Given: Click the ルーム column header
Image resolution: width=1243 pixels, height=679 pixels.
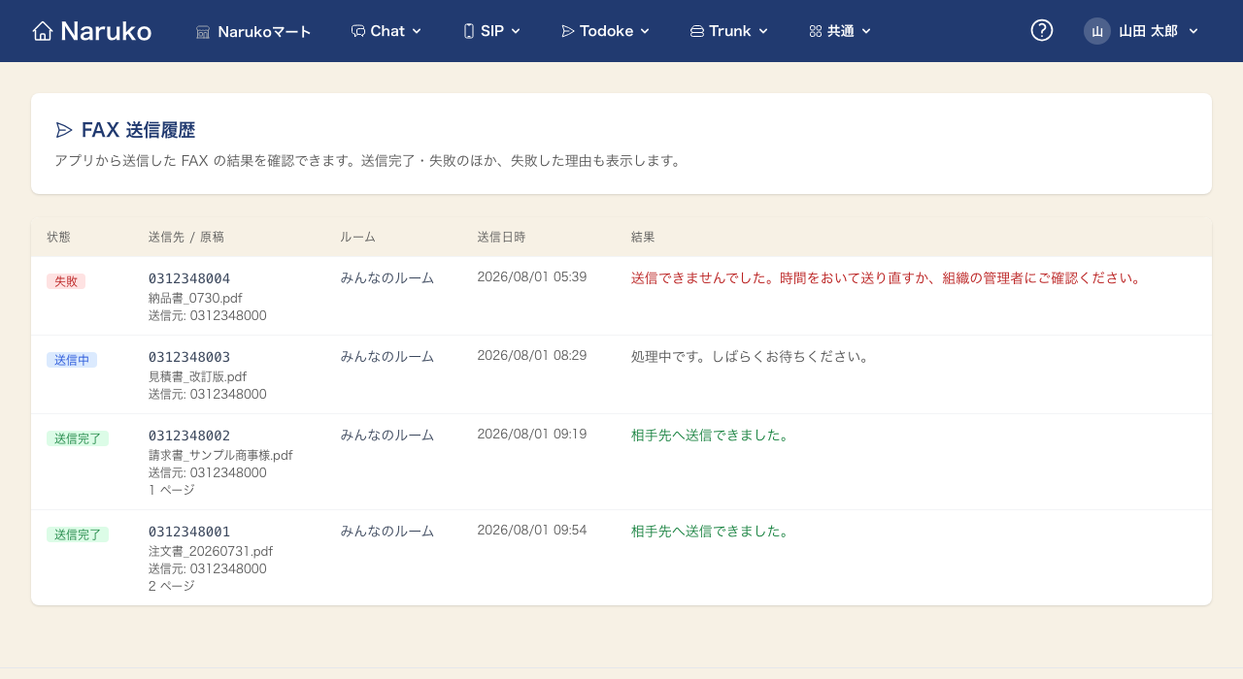Looking at the screenshot, I should click(357, 237).
